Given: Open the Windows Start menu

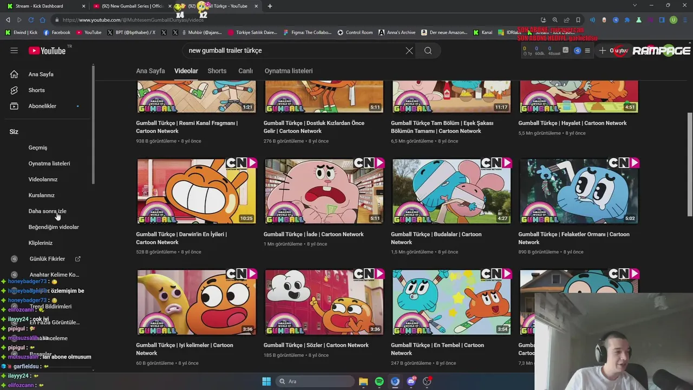Looking at the screenshot, I should point(266,381).
